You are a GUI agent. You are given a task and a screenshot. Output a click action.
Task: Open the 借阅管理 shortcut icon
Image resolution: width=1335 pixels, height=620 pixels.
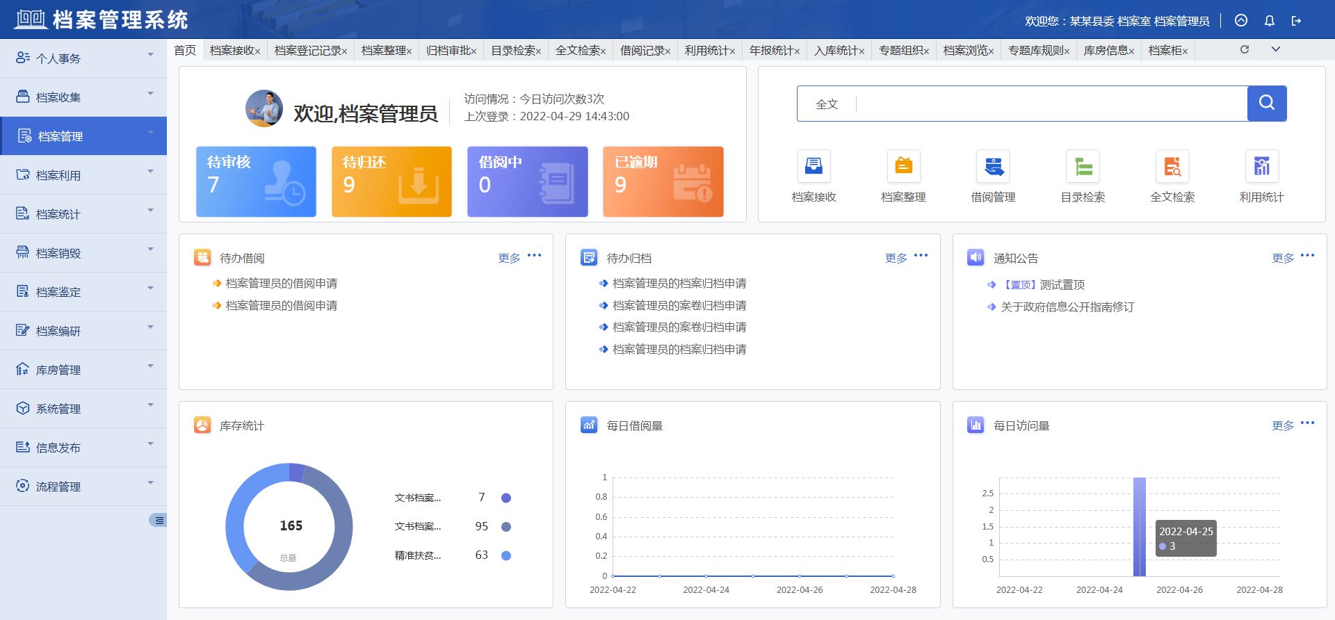coord(993,166)
